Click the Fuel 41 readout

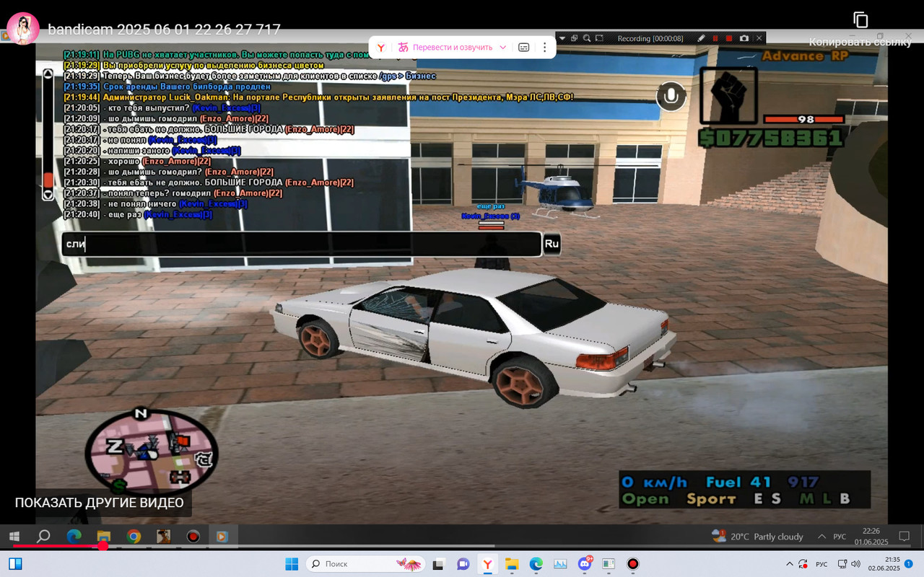pos(738,482)
